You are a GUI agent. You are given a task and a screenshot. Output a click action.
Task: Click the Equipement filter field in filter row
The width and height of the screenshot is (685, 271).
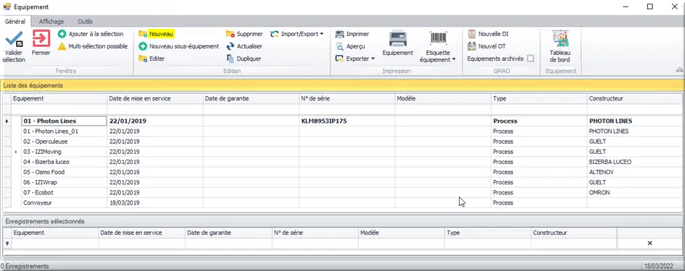(x=59, y=109)
